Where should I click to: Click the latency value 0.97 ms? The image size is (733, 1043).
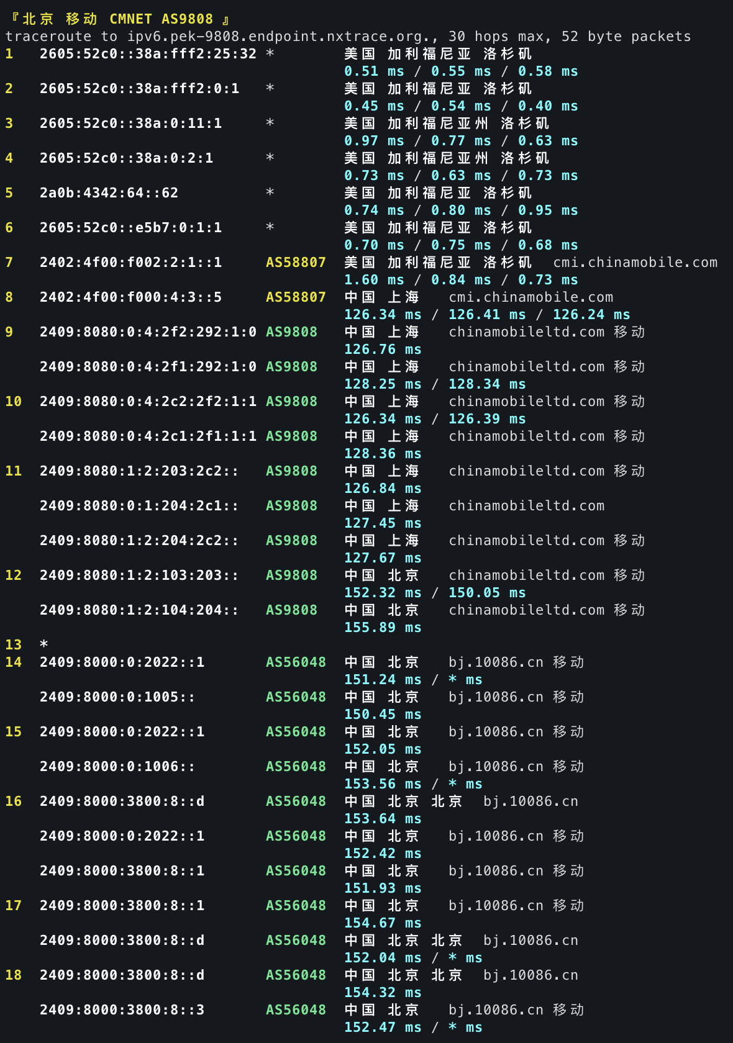[374, 141]
